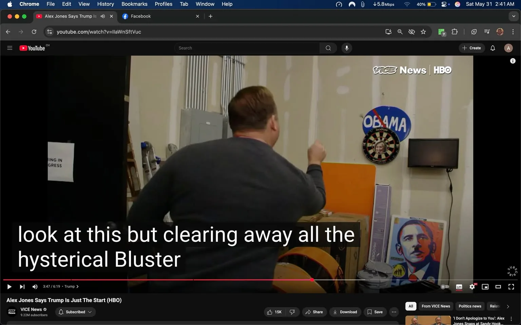Open miniplayer mode
521x325 pixels.
[485, 287]
